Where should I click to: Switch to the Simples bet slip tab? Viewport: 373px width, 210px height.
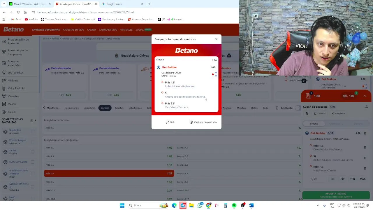pyautogui.click(x=314, y=124)
